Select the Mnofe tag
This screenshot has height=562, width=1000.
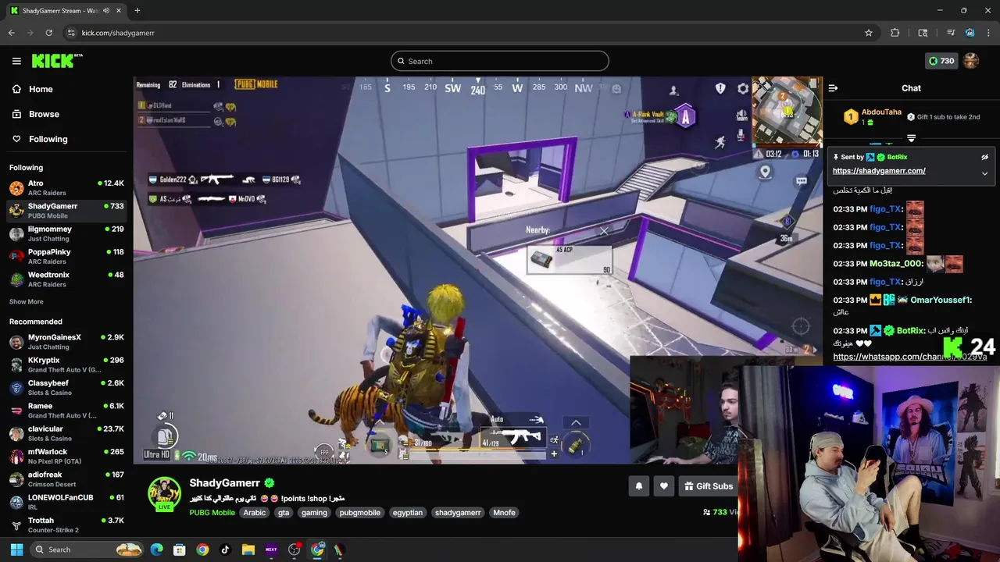point(504,513)
